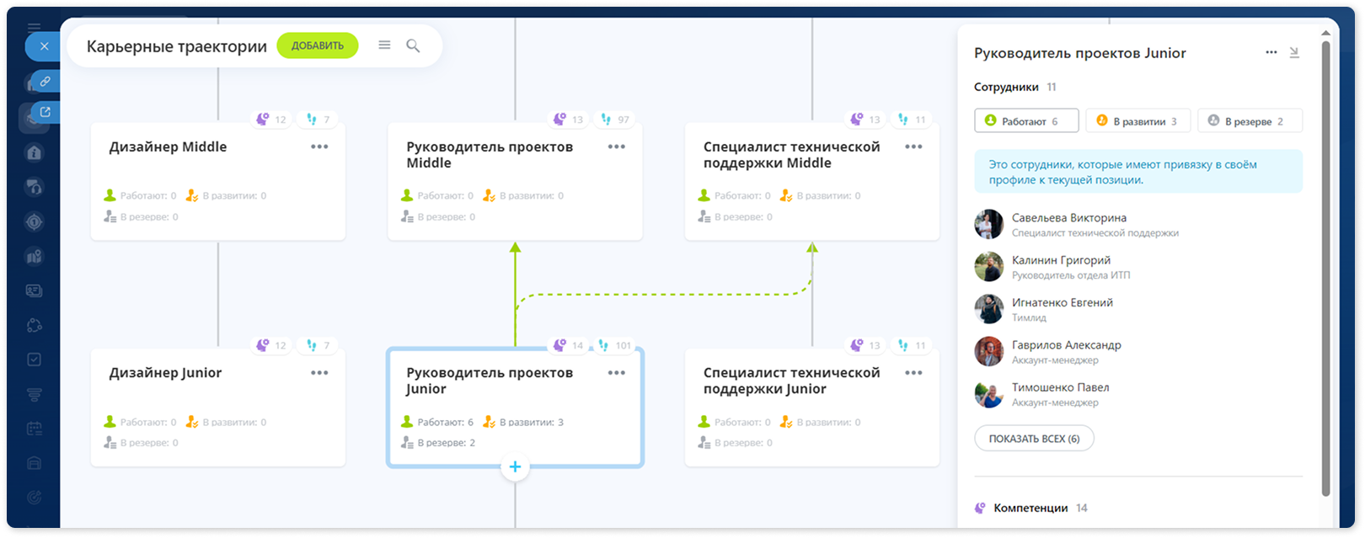Switch to the В резерве 2 tab
Screen dimensions: 1365x538
[1250, 121]
